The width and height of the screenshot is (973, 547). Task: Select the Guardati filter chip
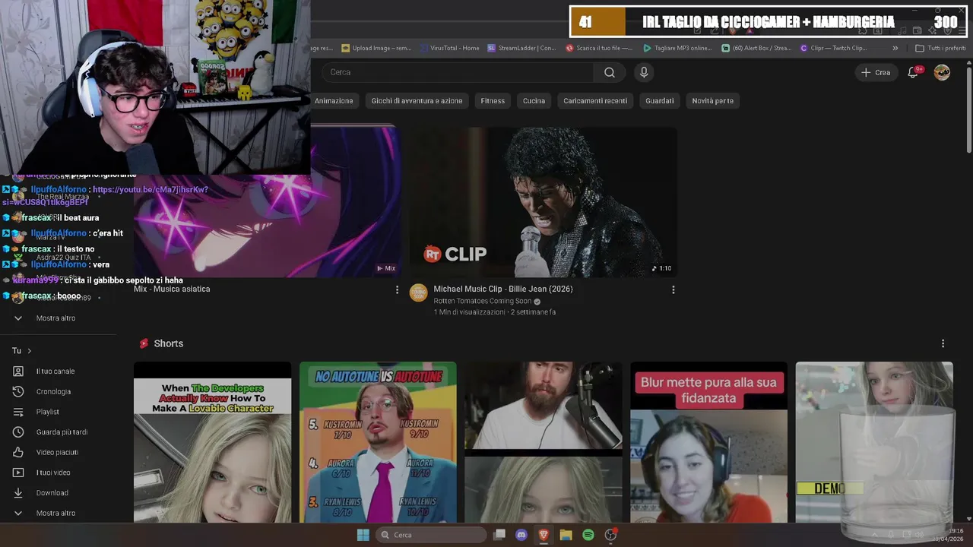point(660,100)
